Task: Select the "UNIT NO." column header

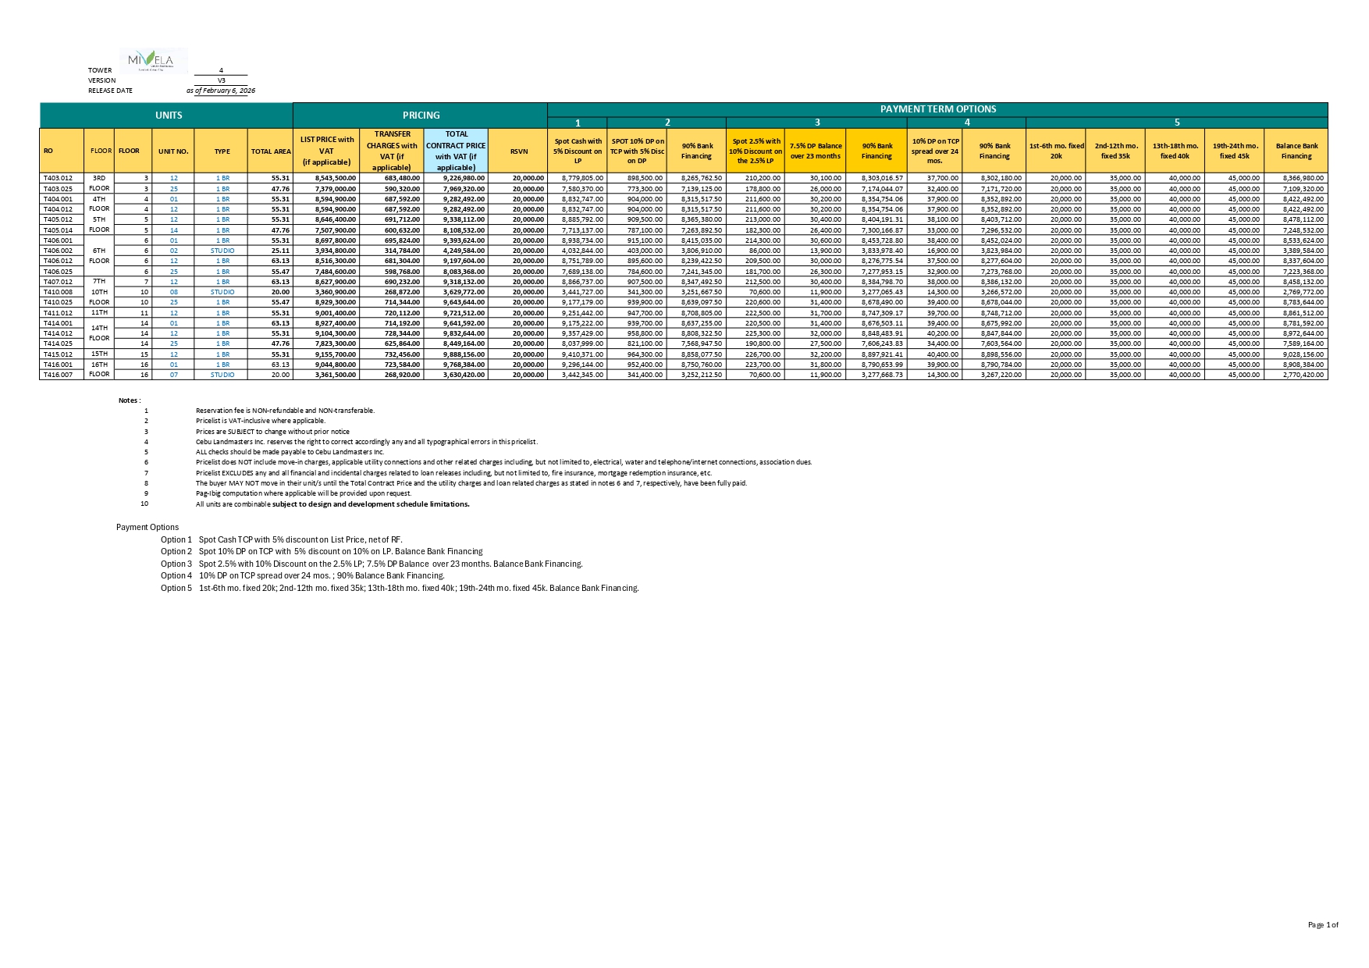Action: coord(173,151)
